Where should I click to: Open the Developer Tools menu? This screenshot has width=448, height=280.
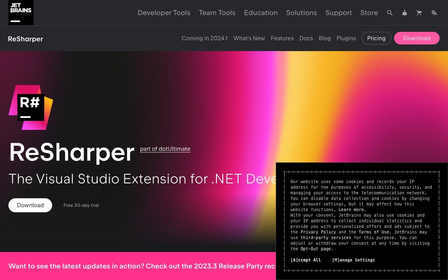coord(164,13)
